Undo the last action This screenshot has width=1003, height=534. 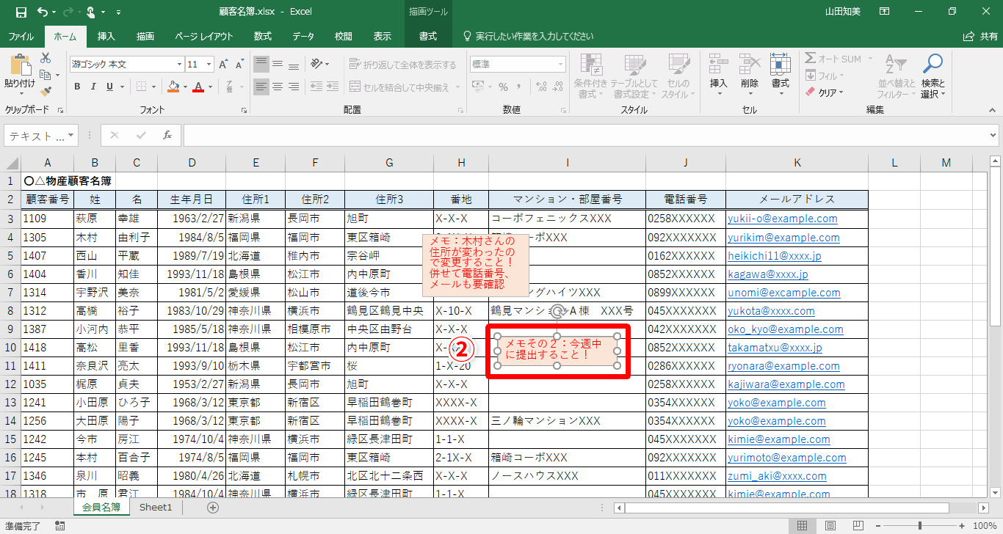(43, 12)
